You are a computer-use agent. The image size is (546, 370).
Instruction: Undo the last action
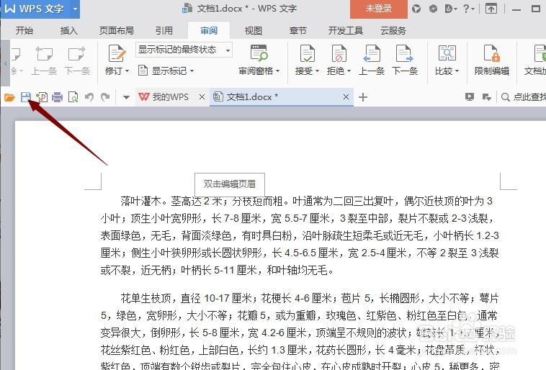(89, 97)
